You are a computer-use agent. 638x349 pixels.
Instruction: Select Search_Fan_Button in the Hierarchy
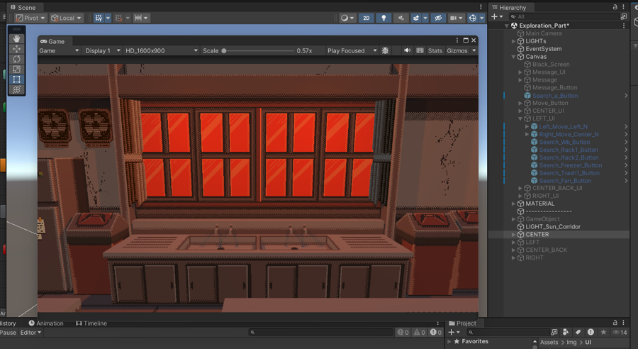(x=564, y=181)
